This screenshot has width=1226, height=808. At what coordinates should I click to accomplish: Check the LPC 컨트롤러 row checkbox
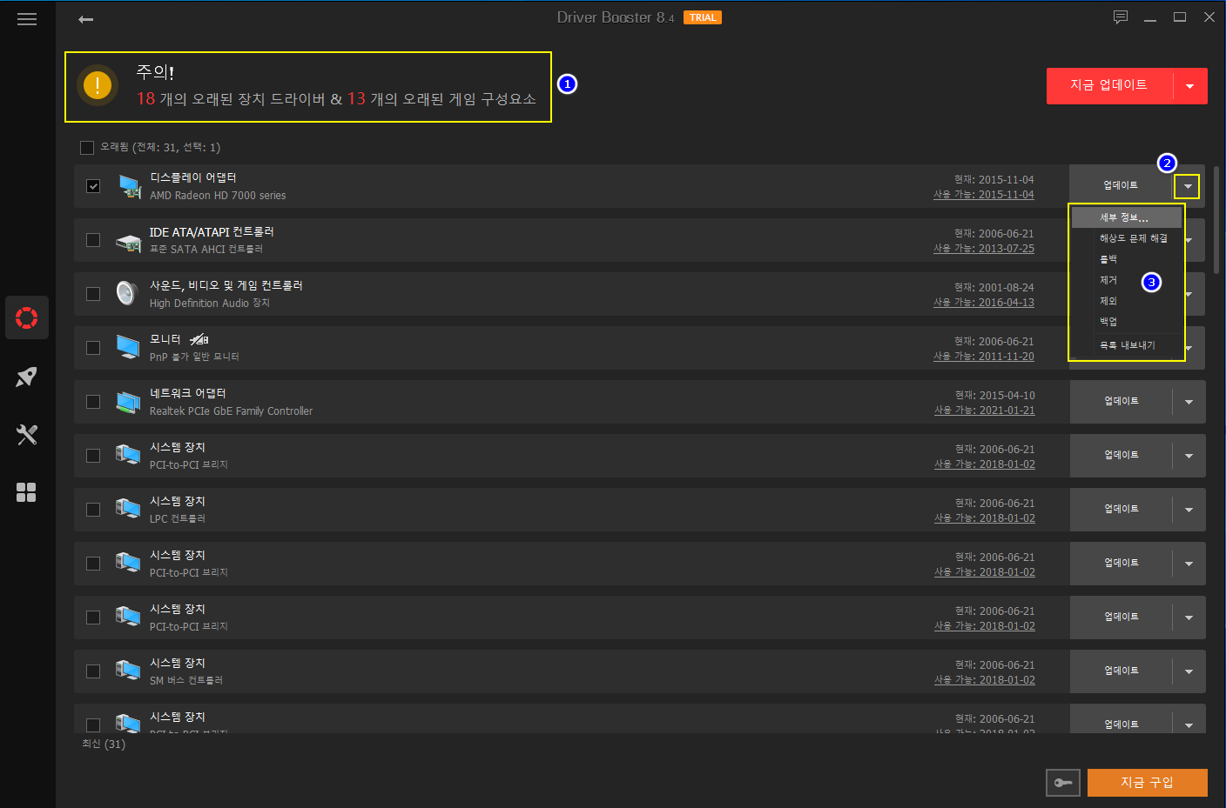(93, 510)
